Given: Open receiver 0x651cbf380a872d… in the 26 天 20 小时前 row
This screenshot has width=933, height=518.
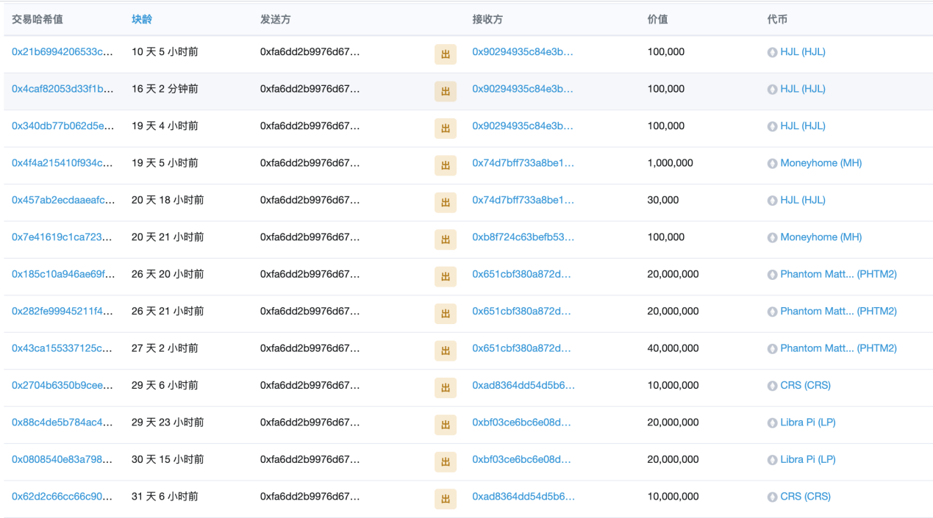Looking at the screenshot, I should point(521,274).
